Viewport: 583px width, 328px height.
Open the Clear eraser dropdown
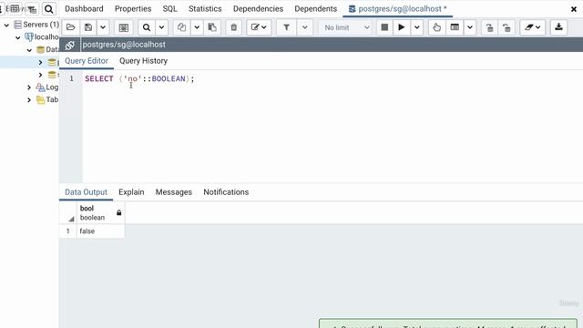coord(533,27)
